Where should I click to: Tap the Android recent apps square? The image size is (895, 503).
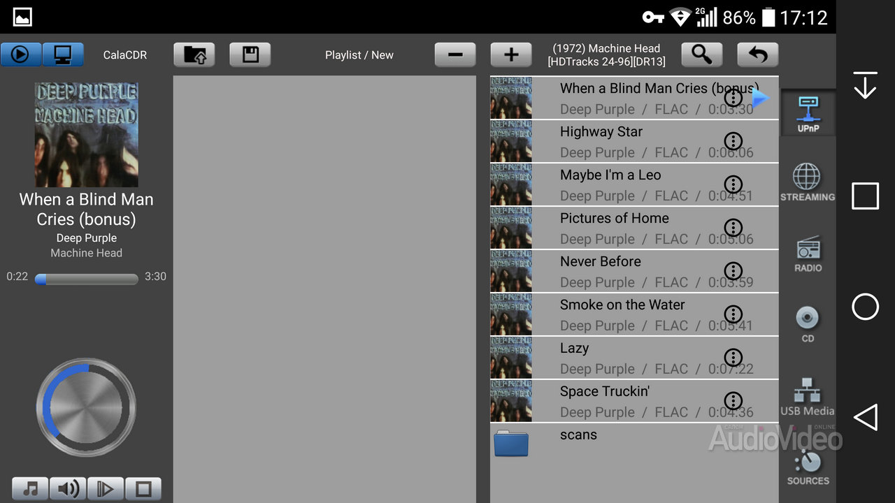tap(866, 196)
